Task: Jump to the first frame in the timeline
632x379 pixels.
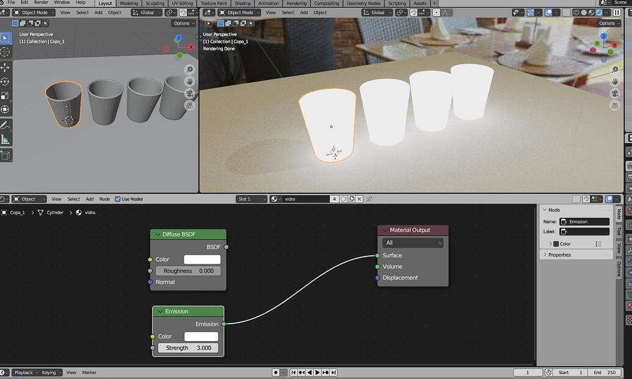Action: tap(294, 372)
